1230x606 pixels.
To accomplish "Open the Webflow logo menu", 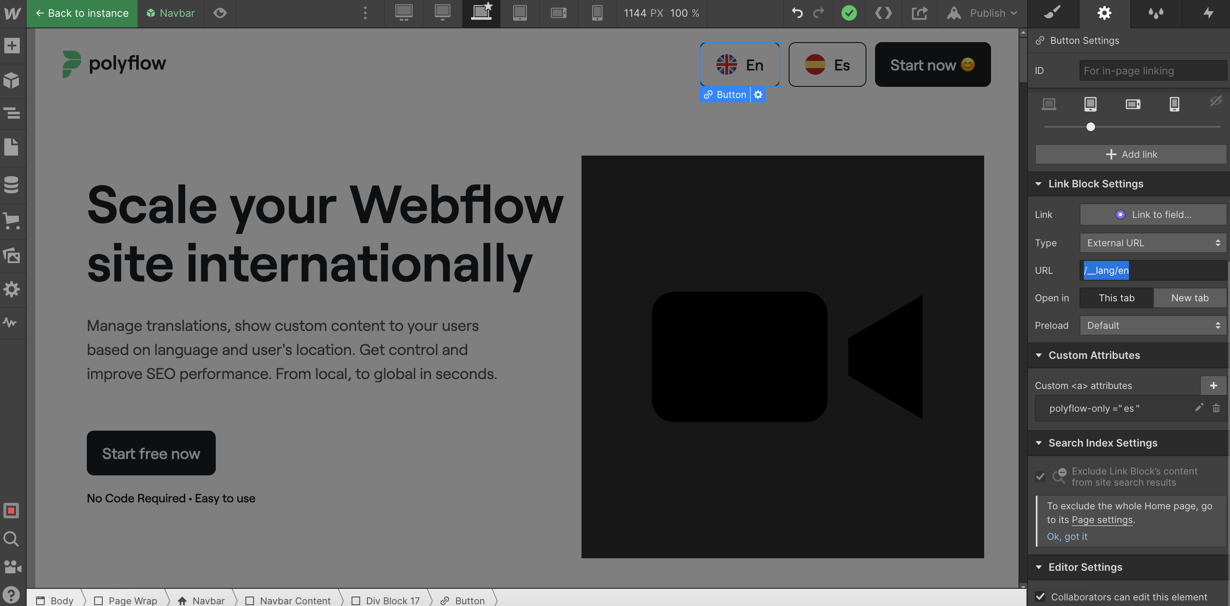I will pos(12,13).
